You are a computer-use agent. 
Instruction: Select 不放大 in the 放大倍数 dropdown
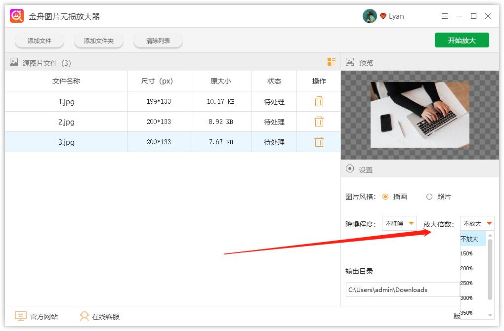point(469,239)
